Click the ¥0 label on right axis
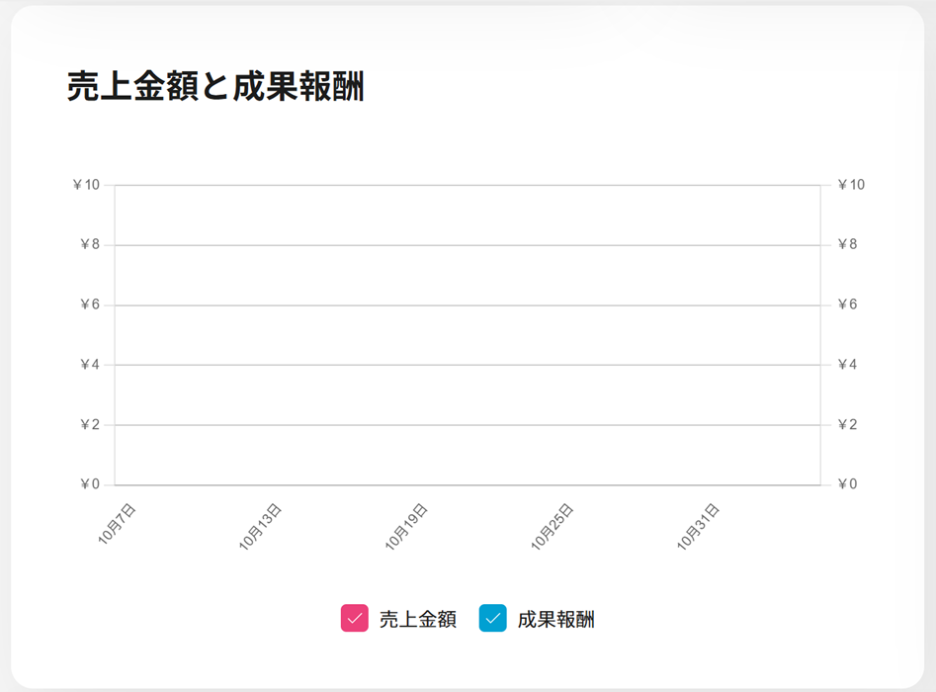The height and width of the screenshot is (692, 936). (x=847, y=484)
